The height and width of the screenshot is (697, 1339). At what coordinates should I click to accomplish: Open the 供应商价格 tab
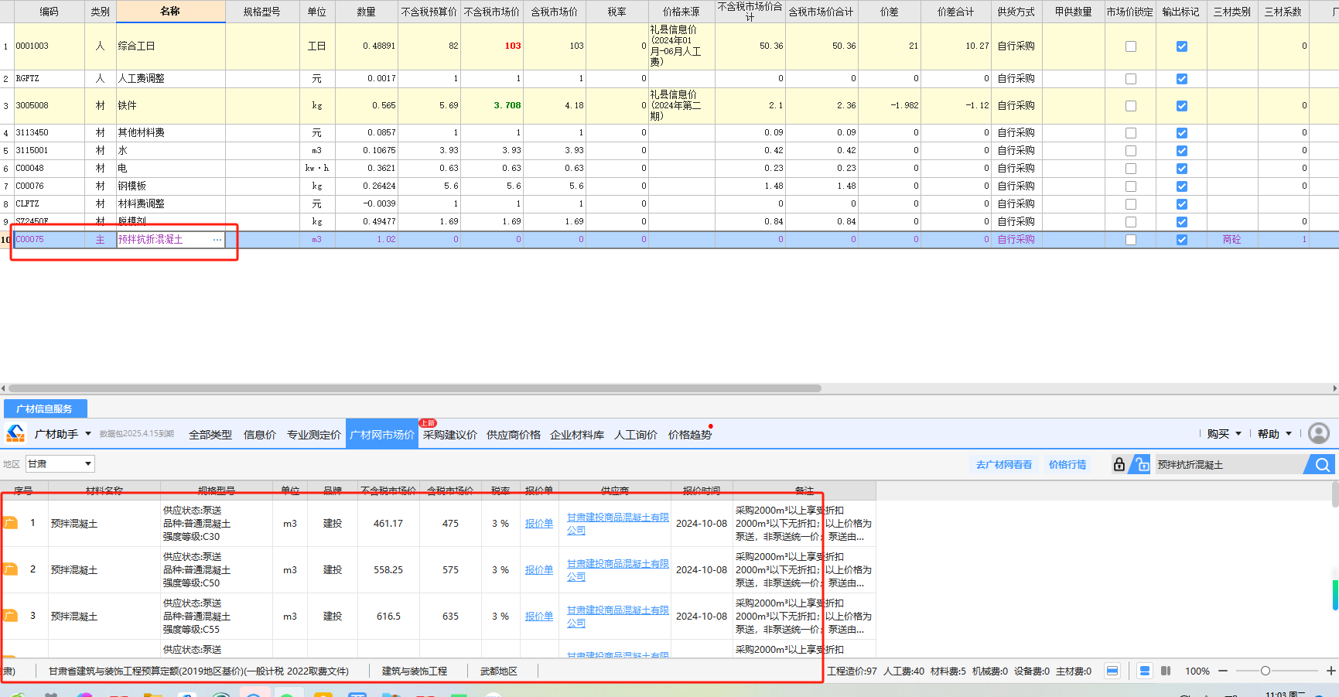tap(514, 435)
